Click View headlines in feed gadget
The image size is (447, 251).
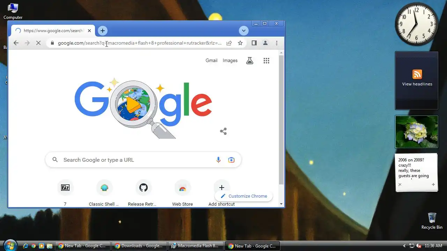pos(417,84)
